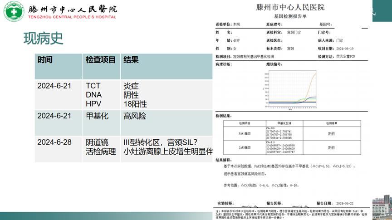Click the '炎症' result text
This screenshot has height=220, width=392.
point(131,86)
